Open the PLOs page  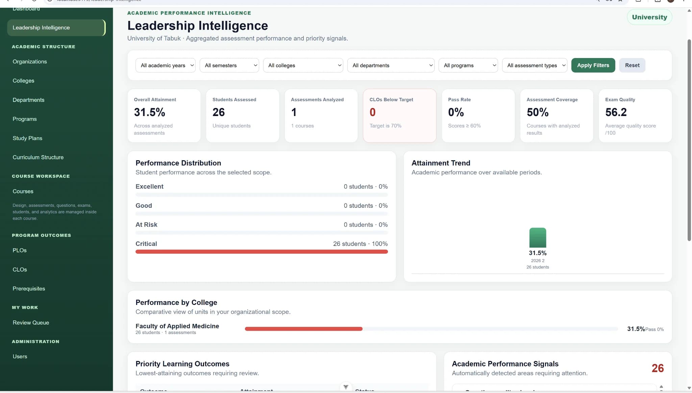click(x=20, y=250)
